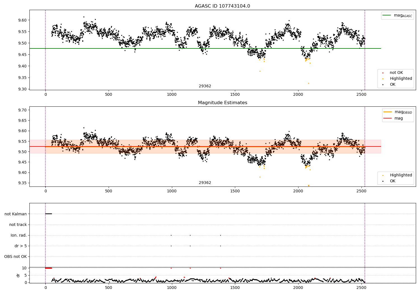Image resolution: width=420 pixels, height=294 pixels.
Task: Click the 'dr > 5' flag dot near x=1400
Action: point(220,246)
